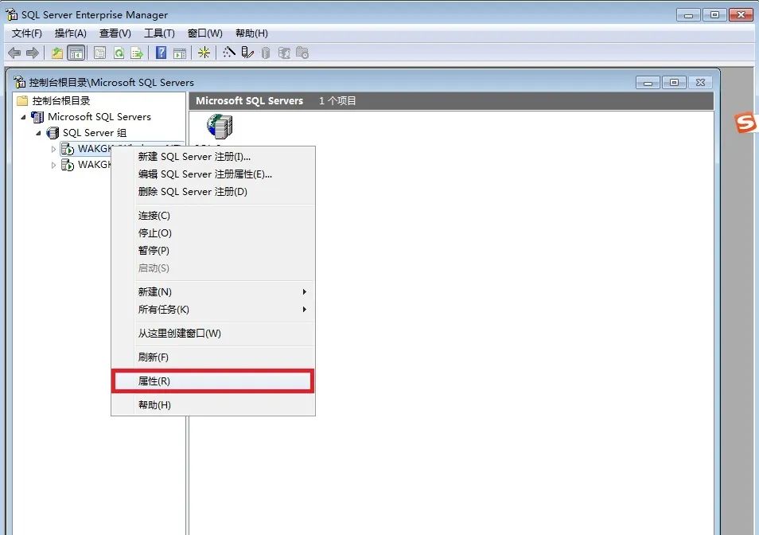Click the Back arrow toolbar icon
The image size is (759, 535).
coord(14,53)
